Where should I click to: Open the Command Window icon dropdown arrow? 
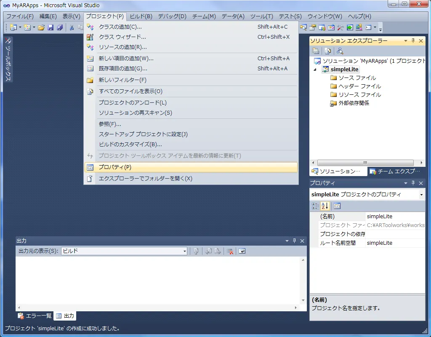coord(375,27)
